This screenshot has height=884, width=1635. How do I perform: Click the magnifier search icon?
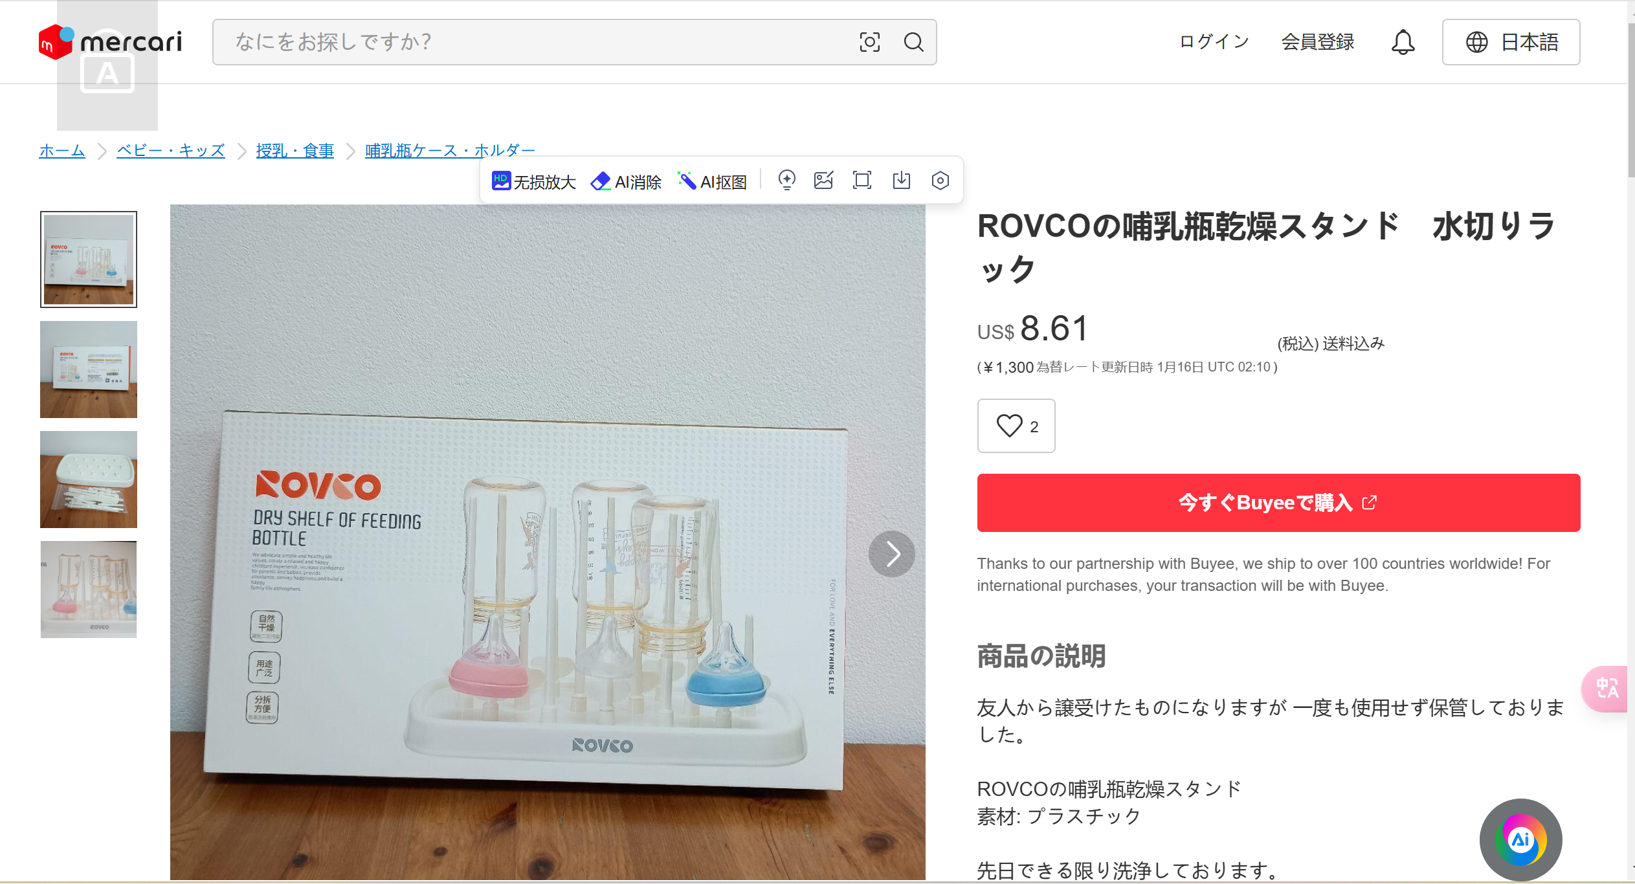(x=913, y=42)
